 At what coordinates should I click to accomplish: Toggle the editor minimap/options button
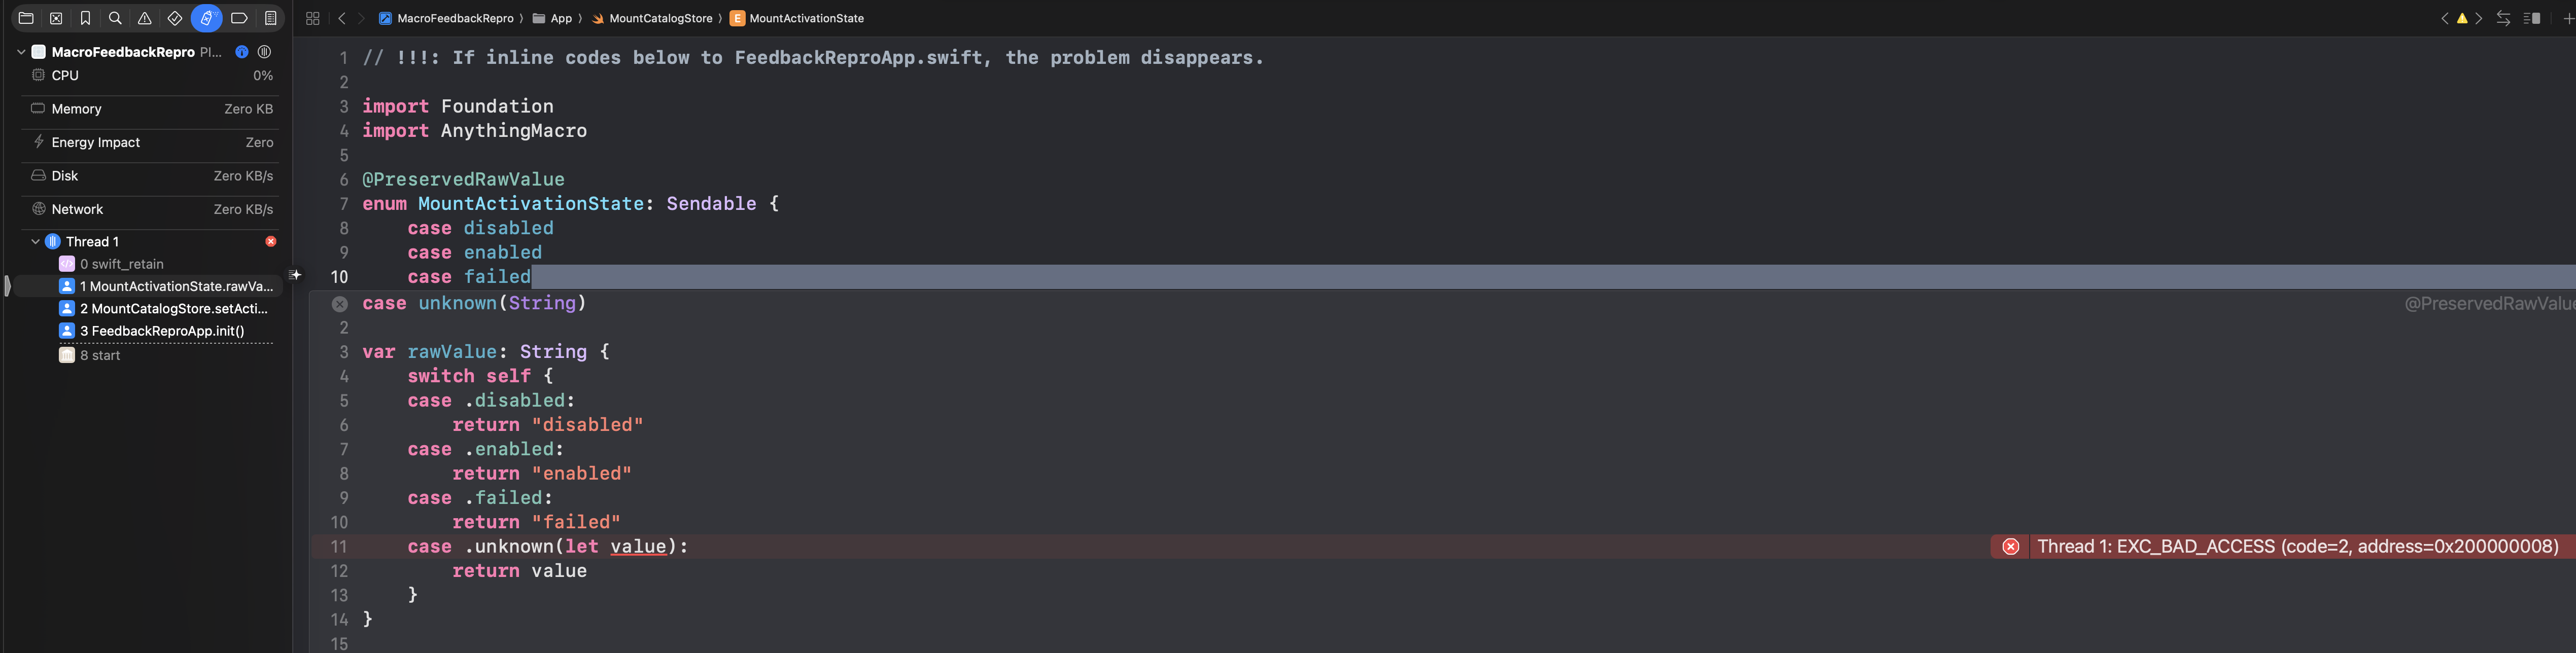pos(2531,18)
